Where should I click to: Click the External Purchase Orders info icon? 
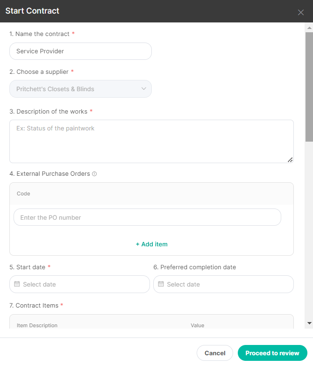(x=94, y=174)
